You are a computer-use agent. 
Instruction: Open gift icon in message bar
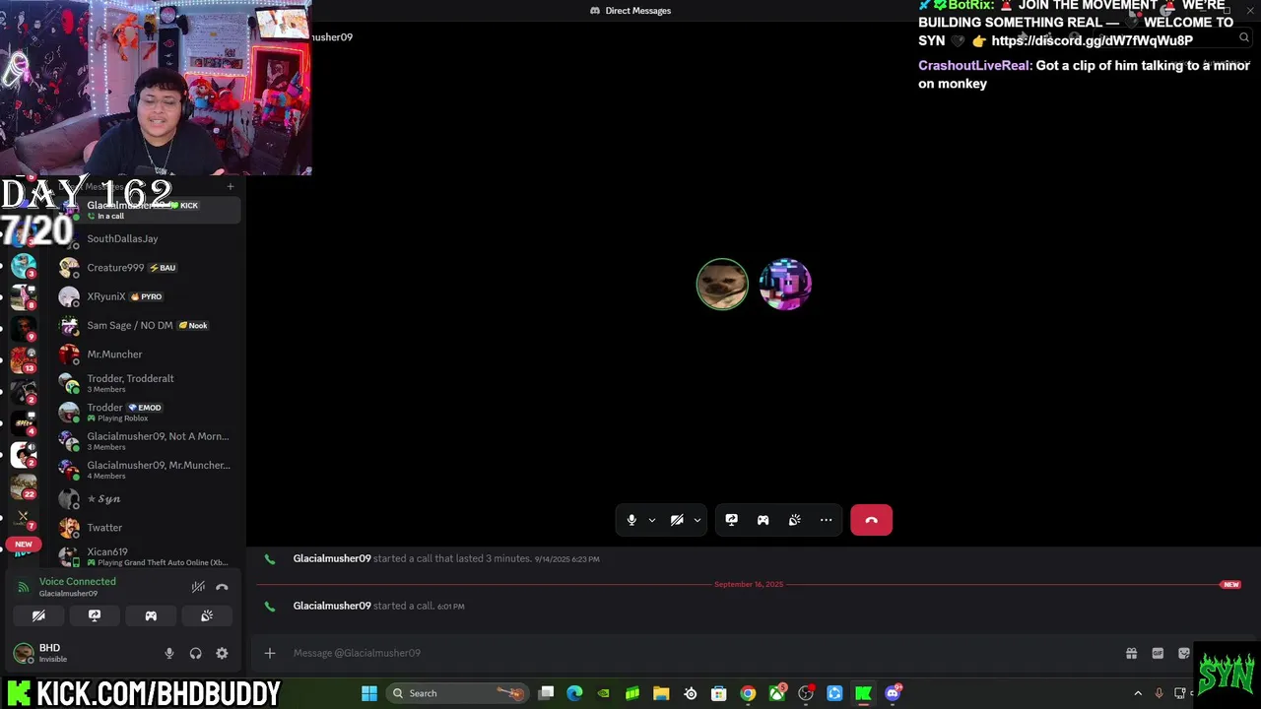click(1131, 653)
